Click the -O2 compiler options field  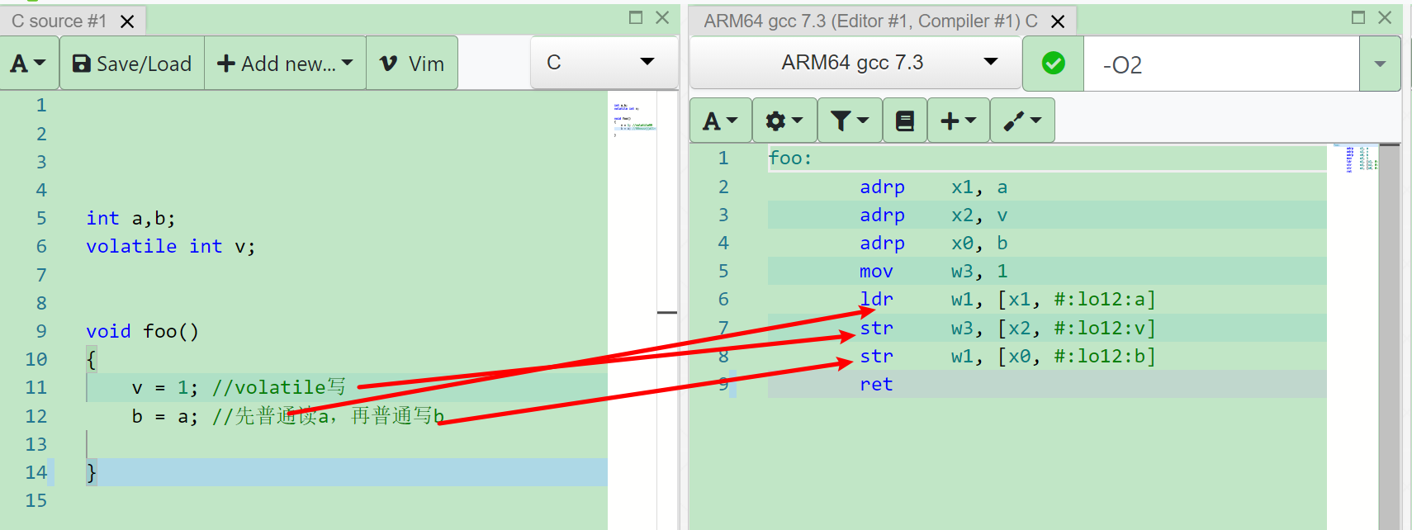1221,64
